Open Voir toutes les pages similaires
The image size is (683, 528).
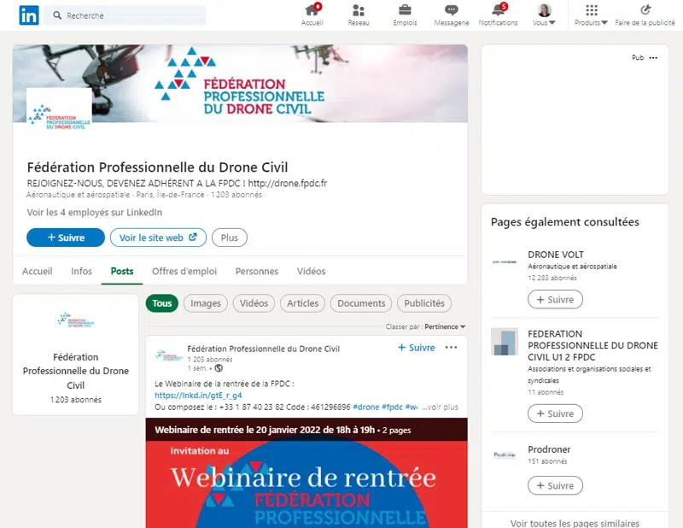[x=575, y=523]
